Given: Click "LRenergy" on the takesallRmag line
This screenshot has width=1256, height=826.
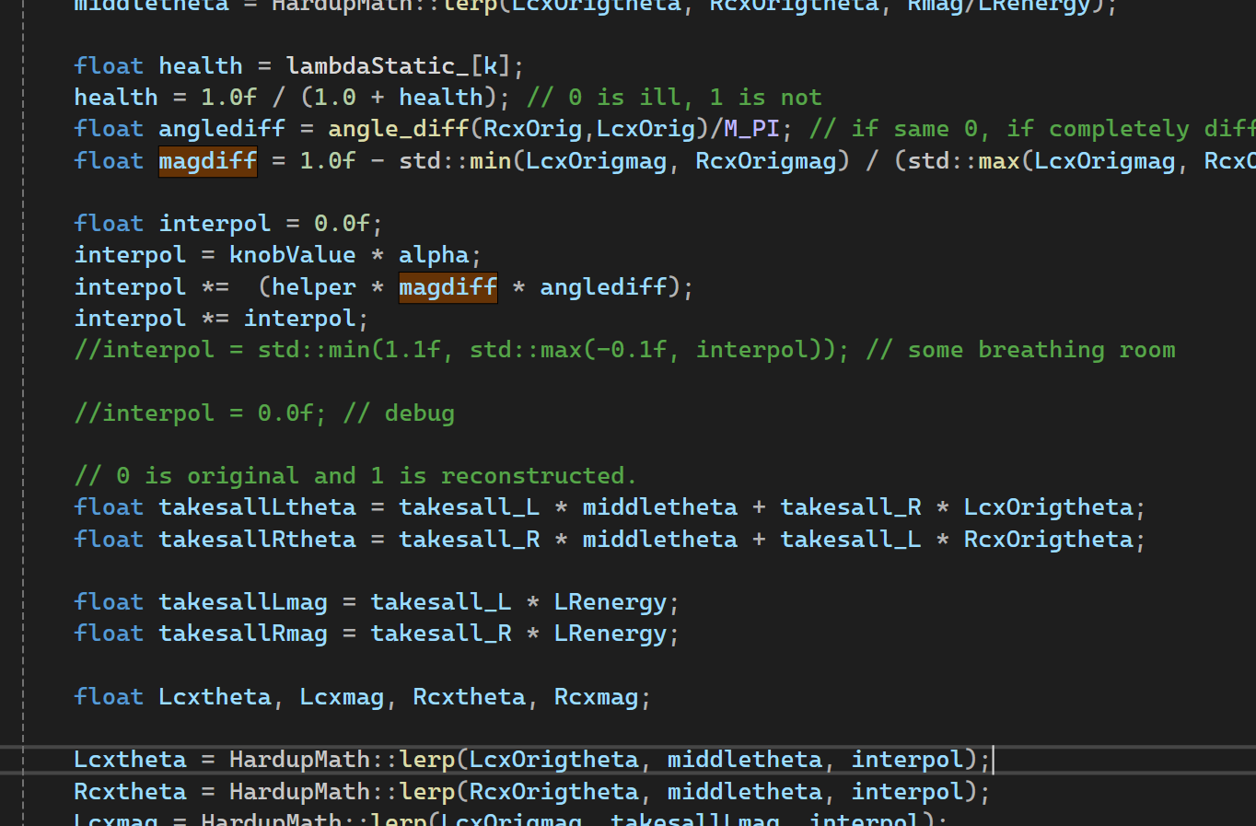Looking at the screenshot, I should coord(611,634).
